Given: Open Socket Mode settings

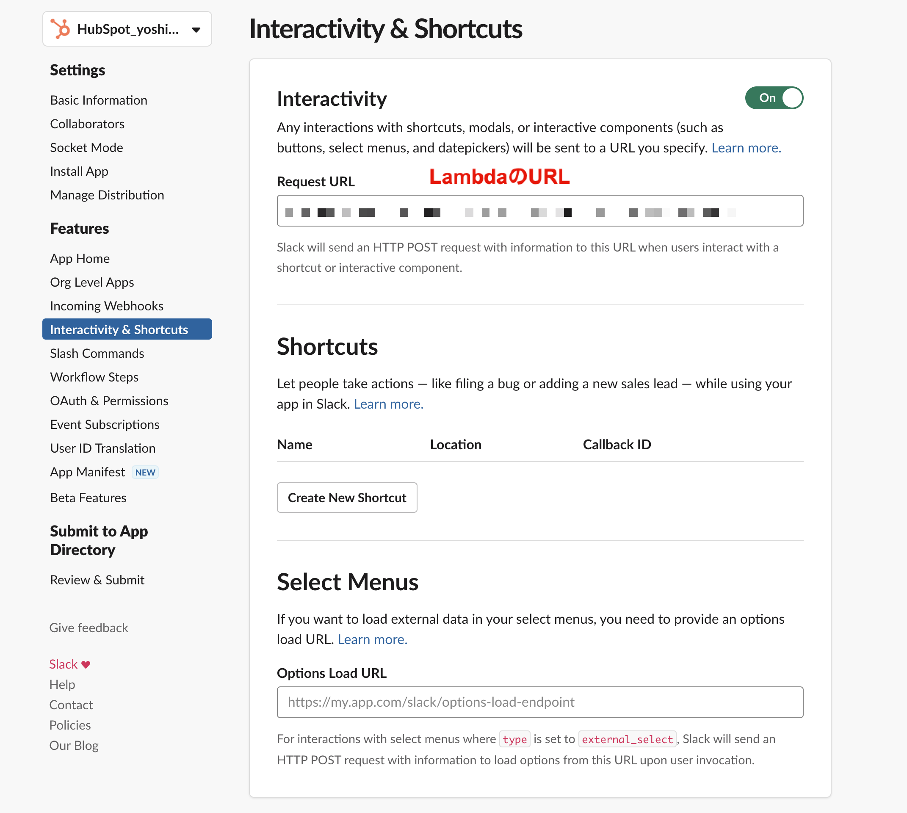Looking at the screenshot, I should pyautogui.click(x=86, y=147).
